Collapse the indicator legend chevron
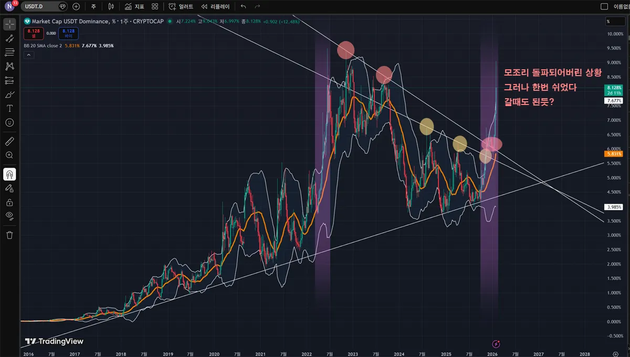 coord(28,55)
